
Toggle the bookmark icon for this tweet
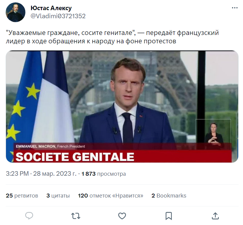169,215
